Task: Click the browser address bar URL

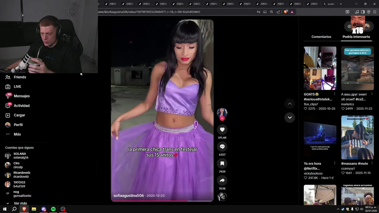Action: [149, 12]
